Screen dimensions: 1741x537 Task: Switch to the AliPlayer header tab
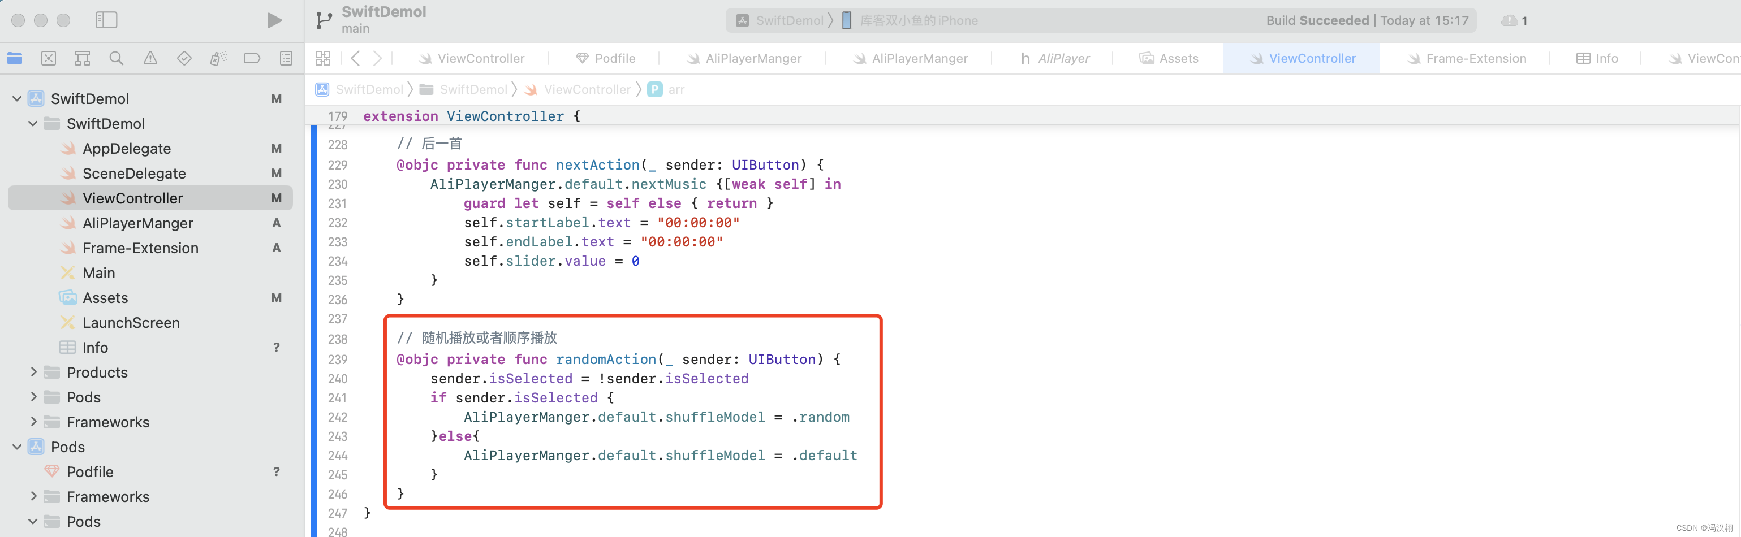tap(1055, 58)
